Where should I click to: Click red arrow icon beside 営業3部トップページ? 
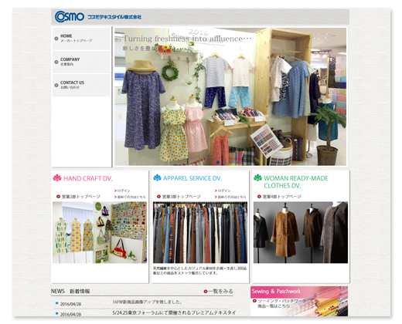[158, 197]
